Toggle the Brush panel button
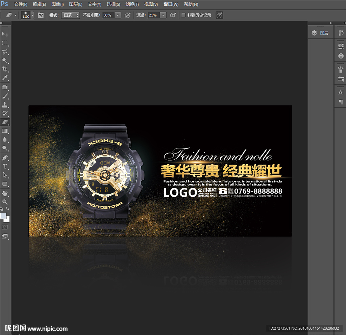346x335 pixels. 41,15
